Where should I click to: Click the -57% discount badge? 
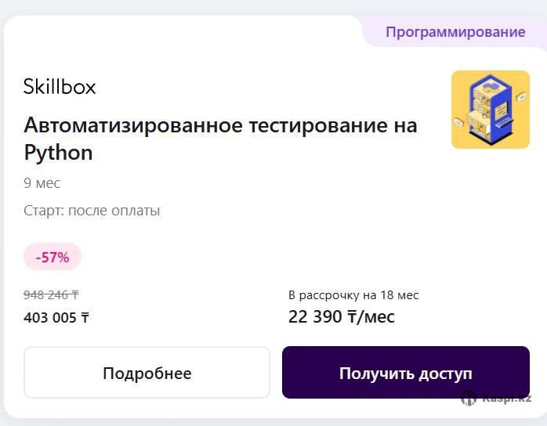click(x=53, y=256)
